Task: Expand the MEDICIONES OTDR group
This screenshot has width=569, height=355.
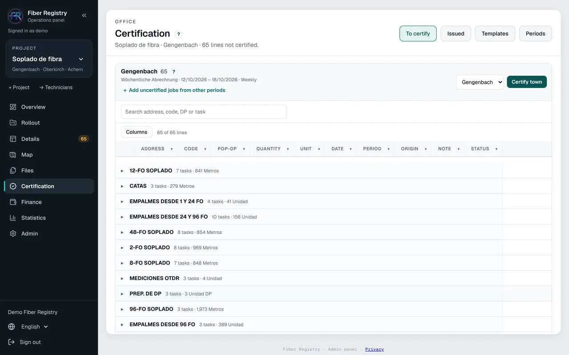Action: point(122,279)
